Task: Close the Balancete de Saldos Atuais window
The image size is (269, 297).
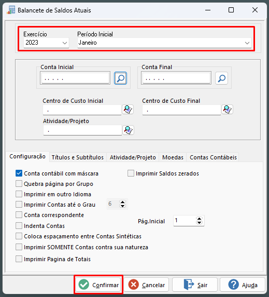Action: tap(255, 10)
